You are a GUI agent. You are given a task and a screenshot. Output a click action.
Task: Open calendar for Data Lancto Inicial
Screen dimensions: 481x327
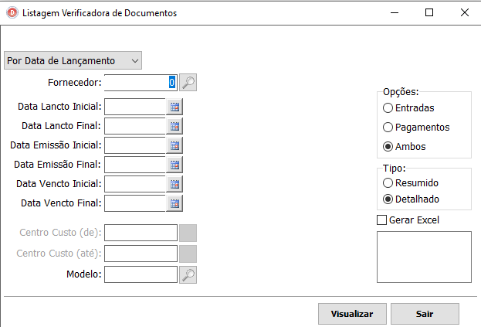[x=174, y=107]
